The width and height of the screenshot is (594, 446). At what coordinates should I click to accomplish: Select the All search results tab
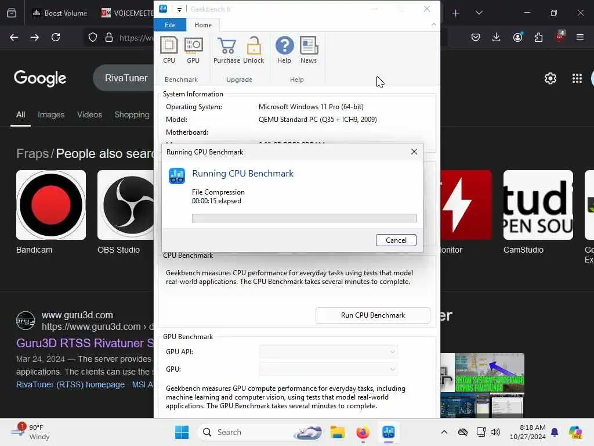pyautogui.click(x=20, y=114)
